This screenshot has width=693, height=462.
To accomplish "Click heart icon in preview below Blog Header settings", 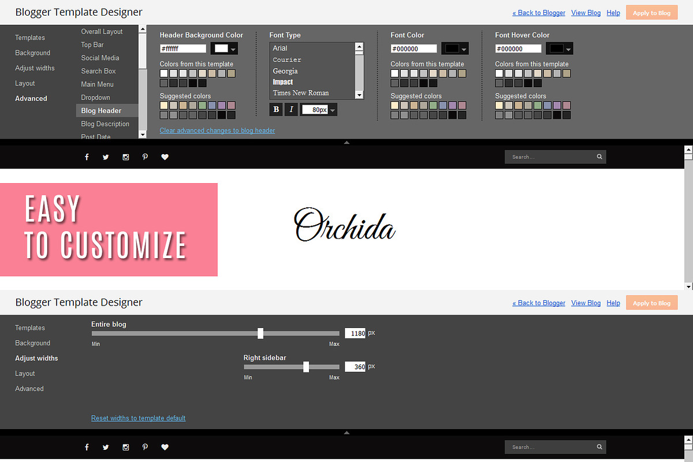I will (165, 157).
